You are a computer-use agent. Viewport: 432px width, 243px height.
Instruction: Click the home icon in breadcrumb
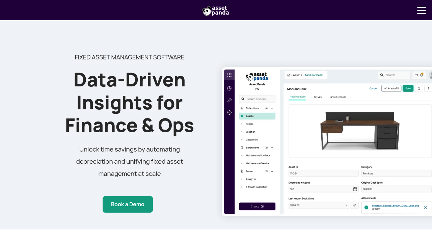pyautogui.click(x=289, y=75)
